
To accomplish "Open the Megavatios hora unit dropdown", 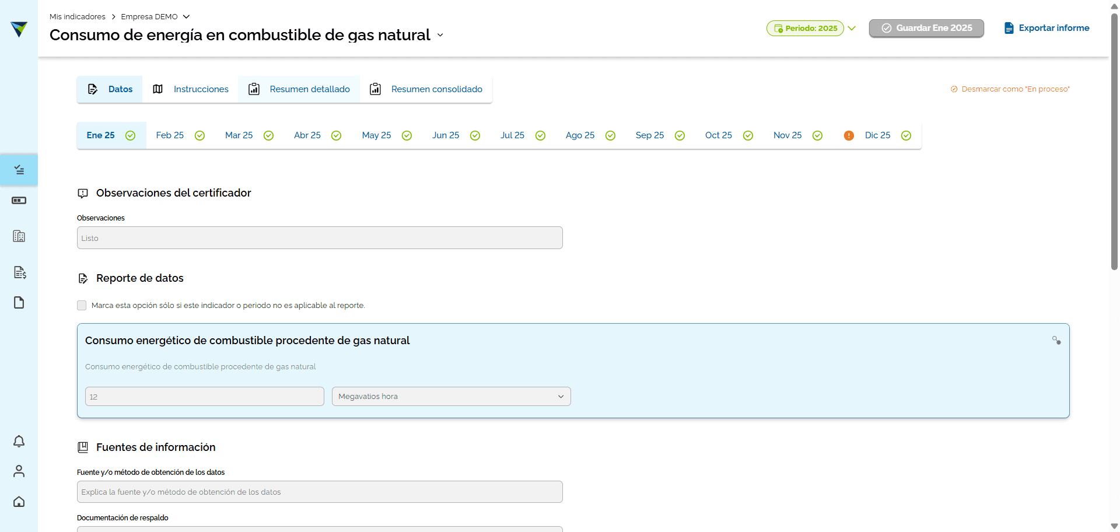I will pos(451,397).
